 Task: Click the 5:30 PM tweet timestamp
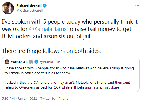8,99
